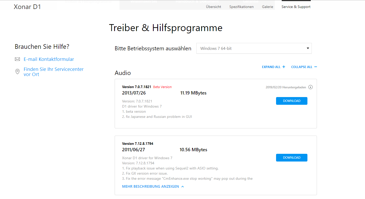Viewport: 365px width, 199px height.
Task: Click the location pin icon beside Servicecenter
Action: (x=17, y=72)
